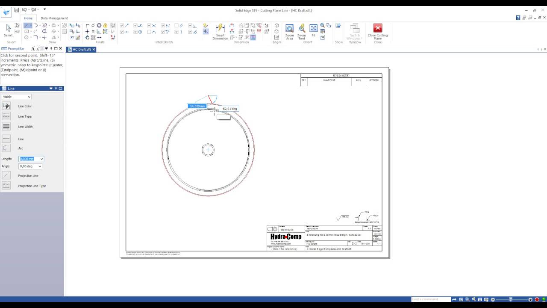Click the Show group icon
Screen dimensions: 547x308
tap(338, 26)
